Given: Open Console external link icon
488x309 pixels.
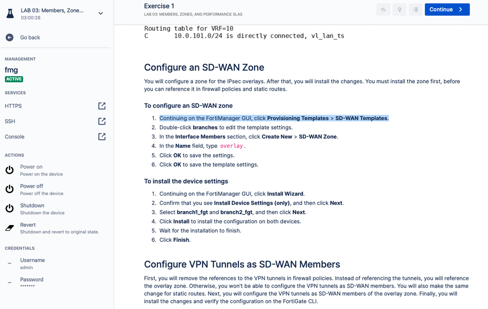Looking at the screenshot, I should point(102,137).
